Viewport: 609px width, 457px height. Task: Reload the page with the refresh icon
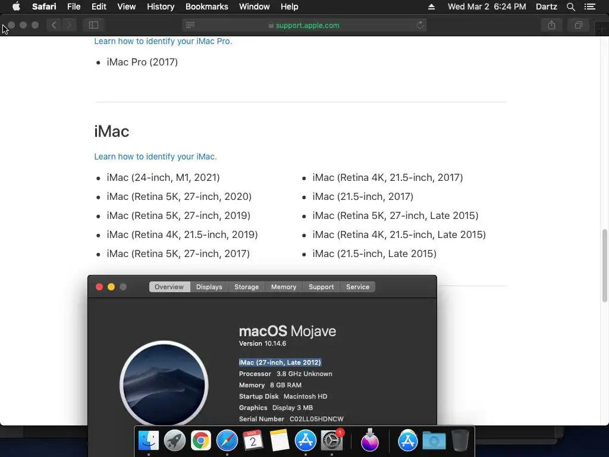pos(420,25)
